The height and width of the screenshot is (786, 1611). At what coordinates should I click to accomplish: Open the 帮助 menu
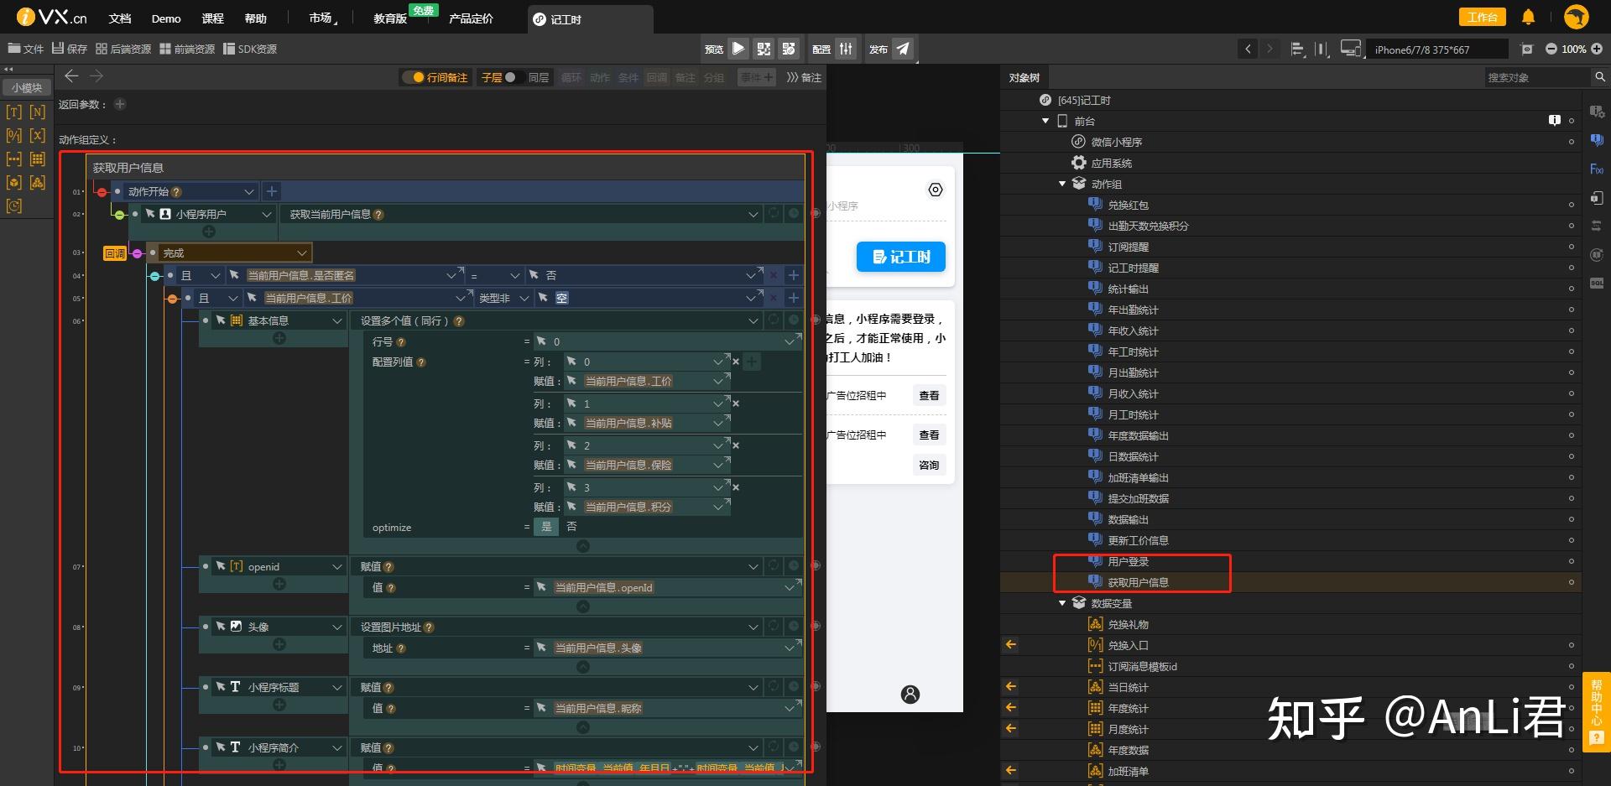coord(255,18)
